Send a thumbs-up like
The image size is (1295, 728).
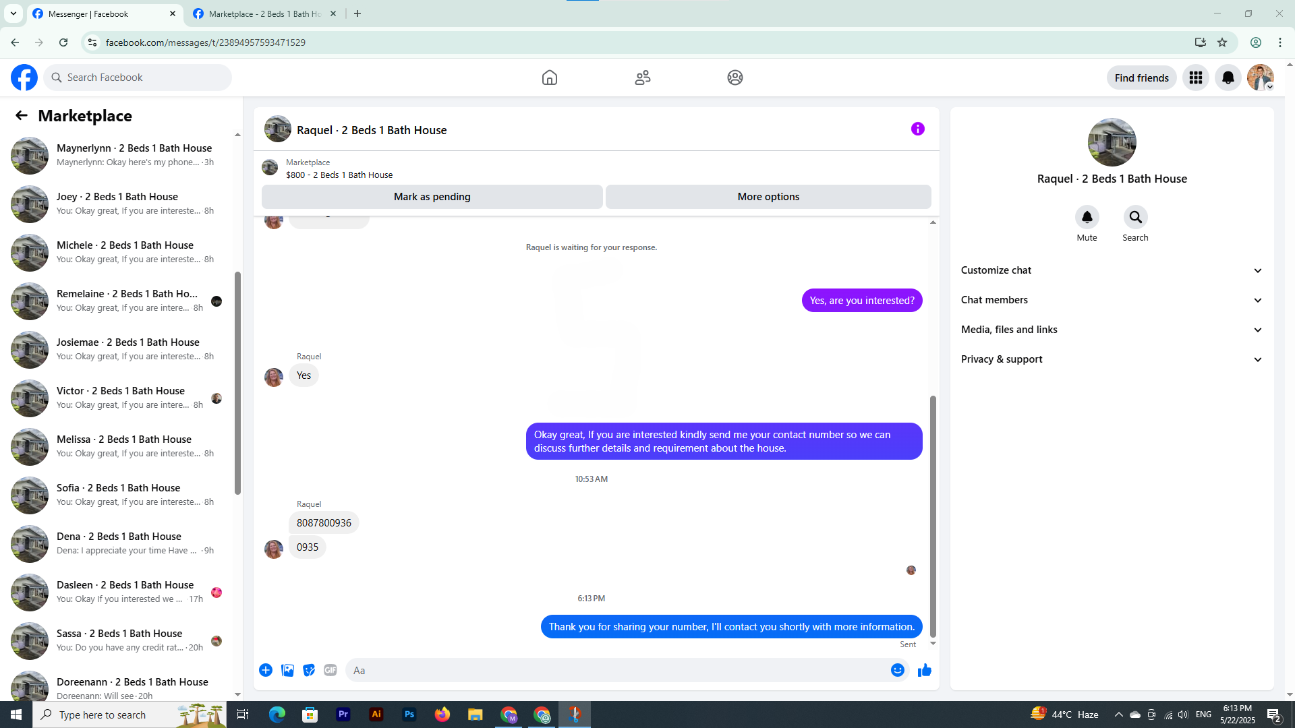pyautogui.click(x=925, y=670)
